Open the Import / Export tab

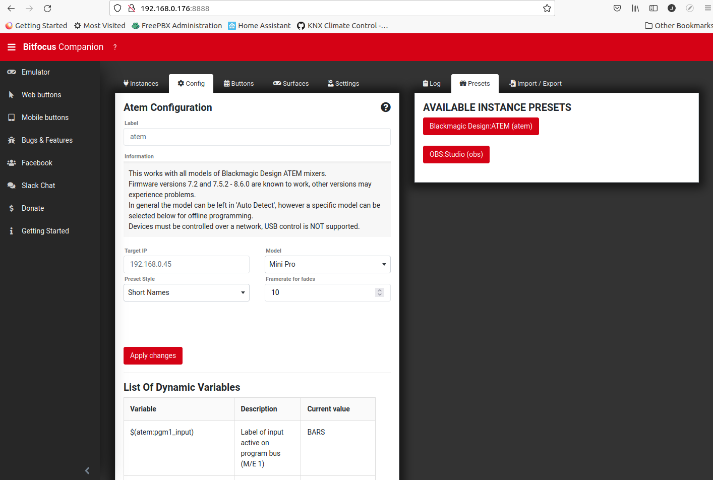(x=536, y=84)
